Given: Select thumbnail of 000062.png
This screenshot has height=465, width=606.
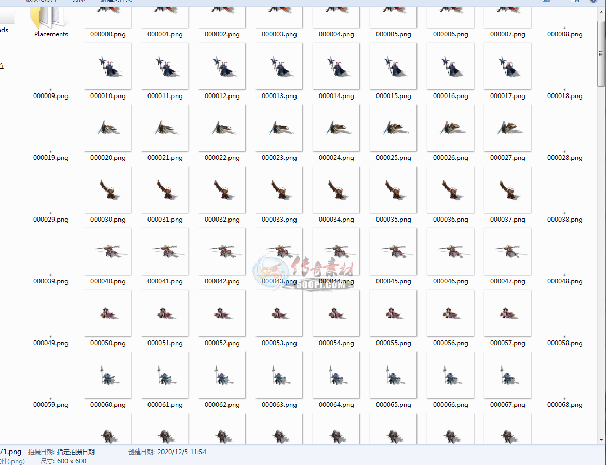Looking at the screenshot, I should point(222,375).
